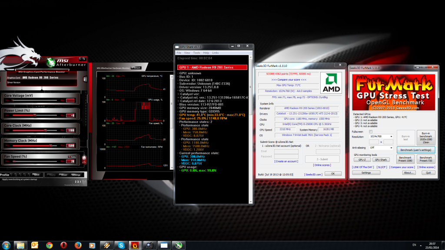Open the taskbar clock showing 20:57
Viewport: 445px width, 250px height.
click(432, 246)
